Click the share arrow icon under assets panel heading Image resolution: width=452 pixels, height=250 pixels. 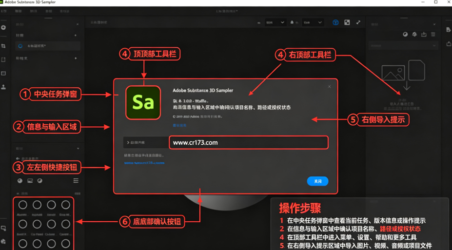click(x=18, y=158)
